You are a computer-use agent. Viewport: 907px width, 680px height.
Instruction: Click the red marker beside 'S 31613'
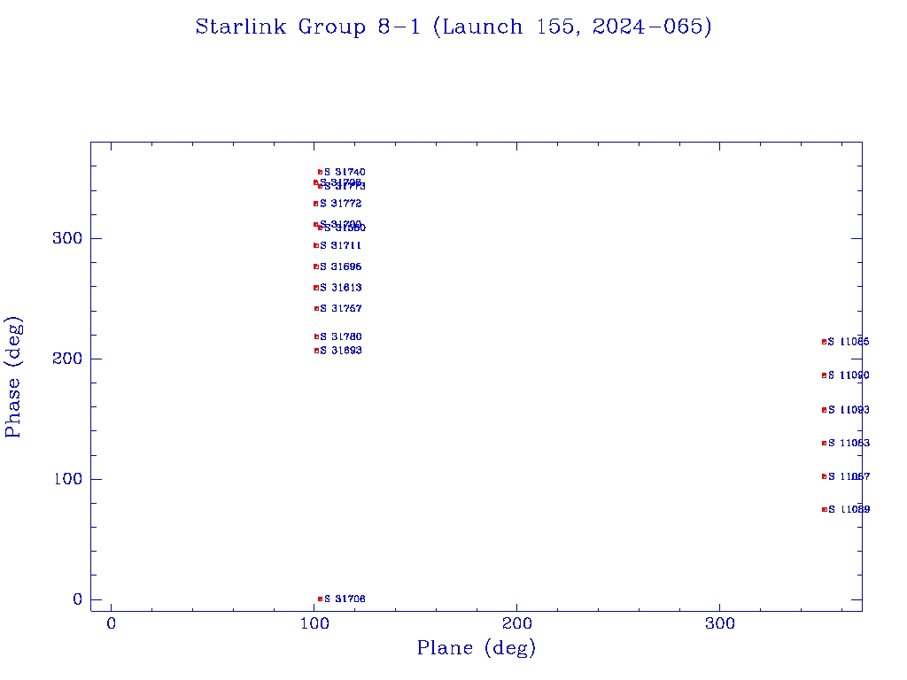click(x=316, y=288)
